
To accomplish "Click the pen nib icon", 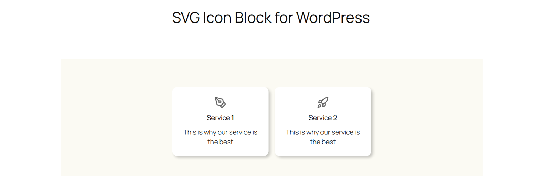I will [x=220, y=102].
